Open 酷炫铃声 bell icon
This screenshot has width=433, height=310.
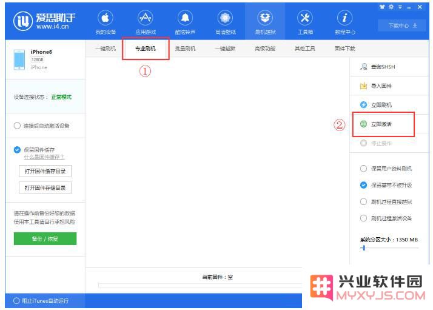tap(185, 18)
